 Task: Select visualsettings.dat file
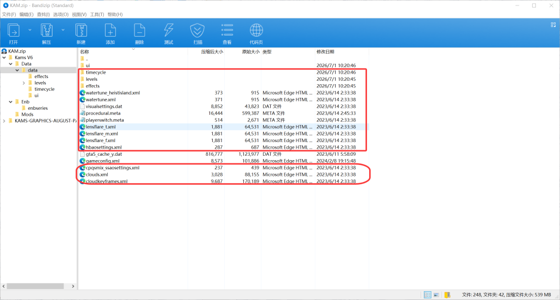point(224,107)
